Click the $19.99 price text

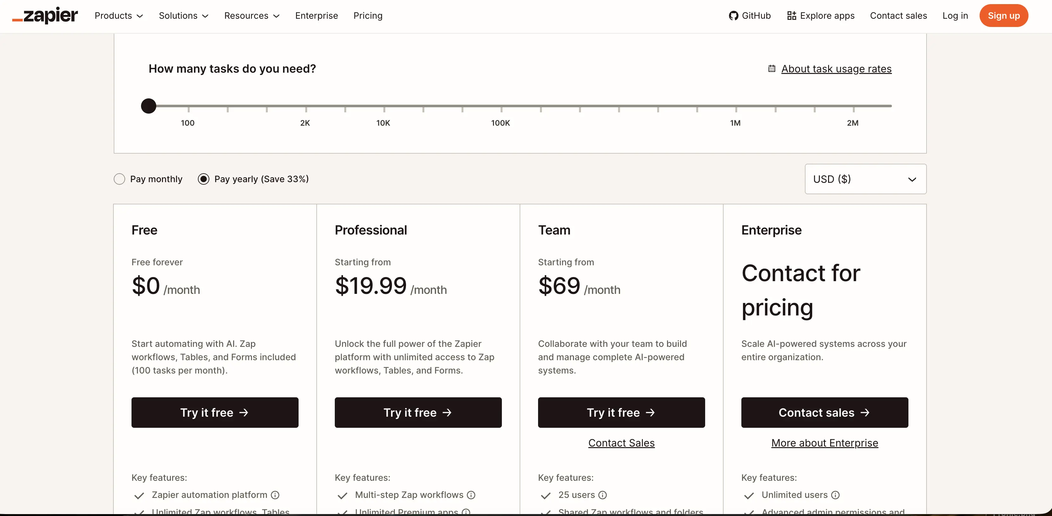click(x=371, y=286)
